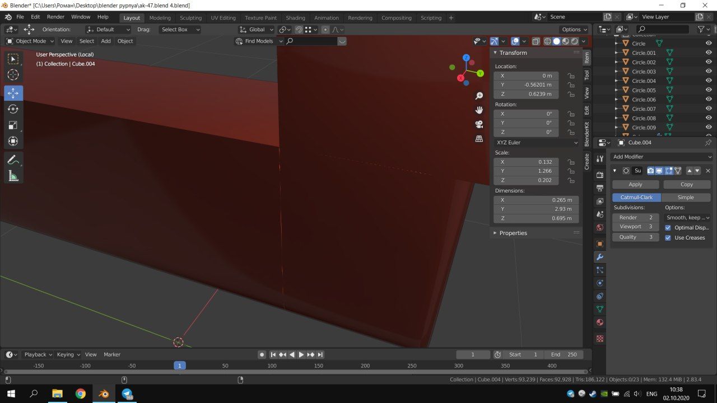Viewport: 717px width, 403px height.
Task: Activate the 3D Cursor tool
Action: coord(13,75)
